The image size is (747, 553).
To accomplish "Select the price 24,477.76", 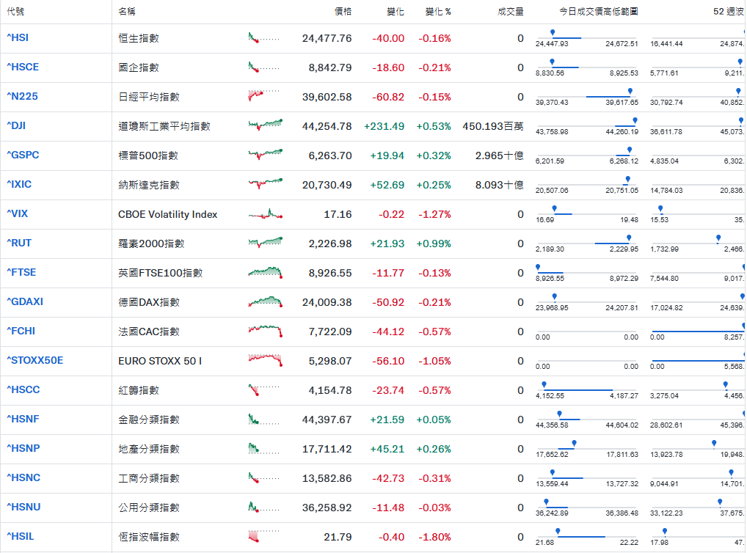I will (x=327, y=38).
